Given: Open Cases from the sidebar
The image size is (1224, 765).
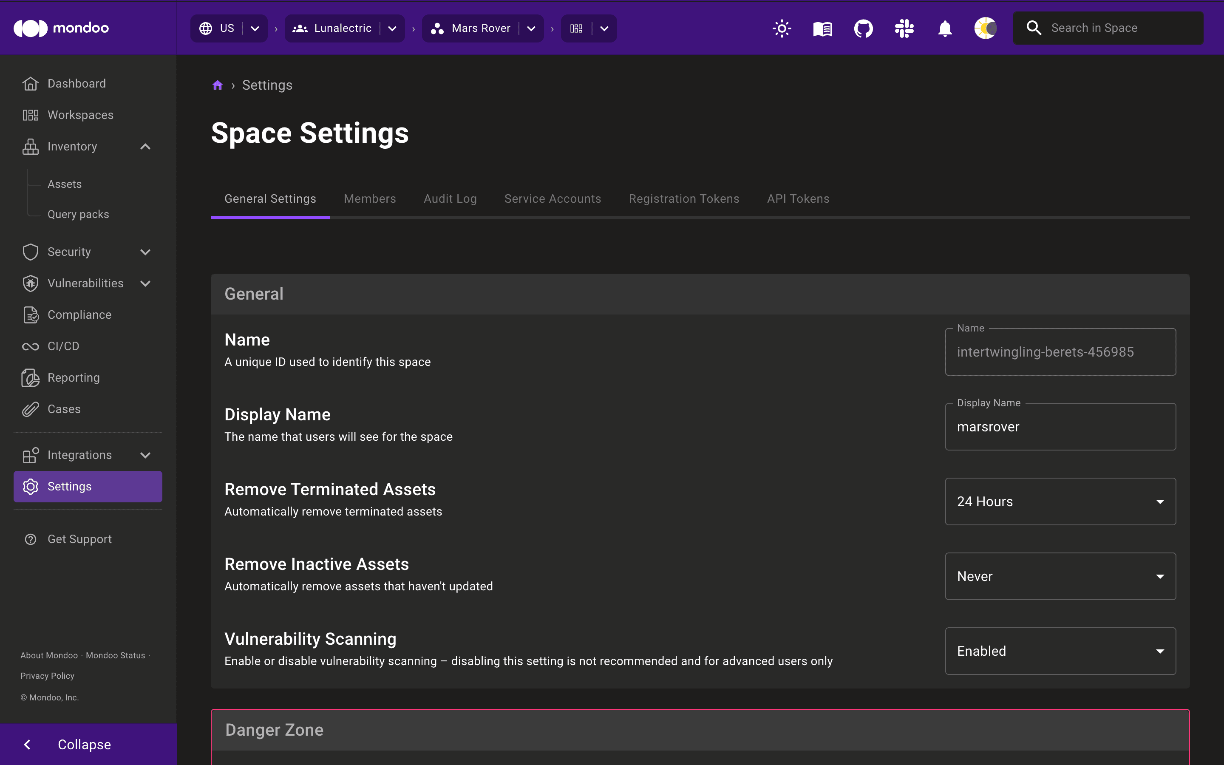Looking at the screenshot, I should (64, 409).
